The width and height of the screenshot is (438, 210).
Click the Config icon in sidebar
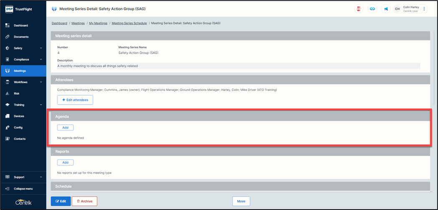coord(8,127)
